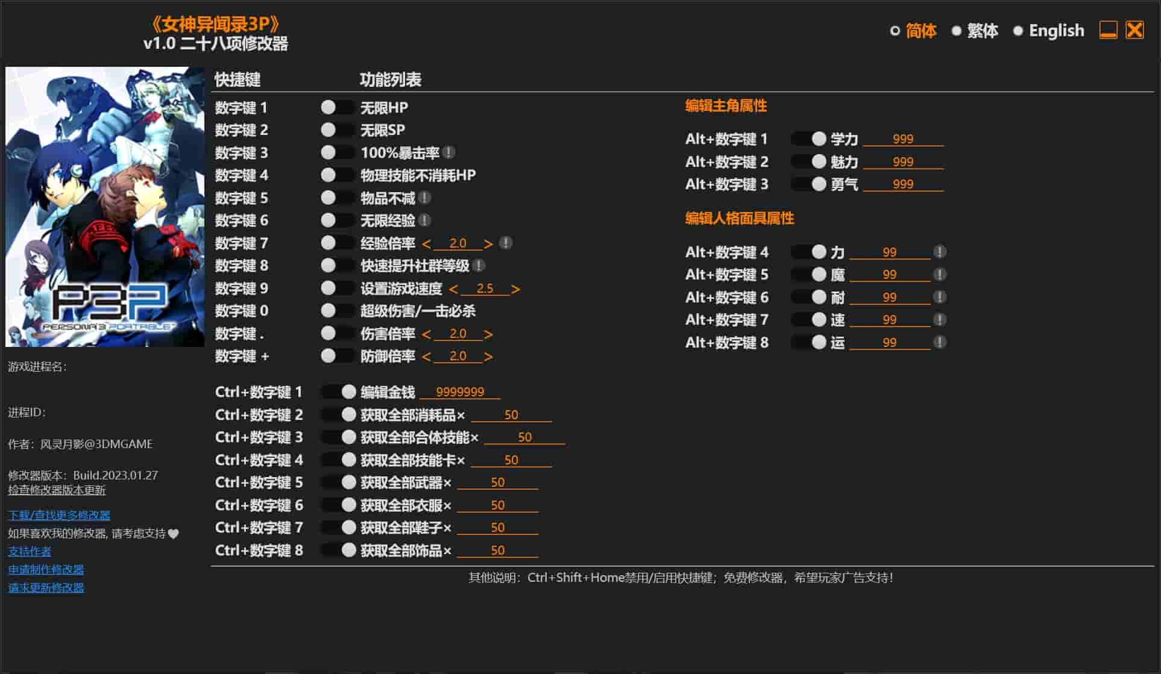
Task: Click info icon next to 快速提升社群等级
Action: click(x=479, y=266)
